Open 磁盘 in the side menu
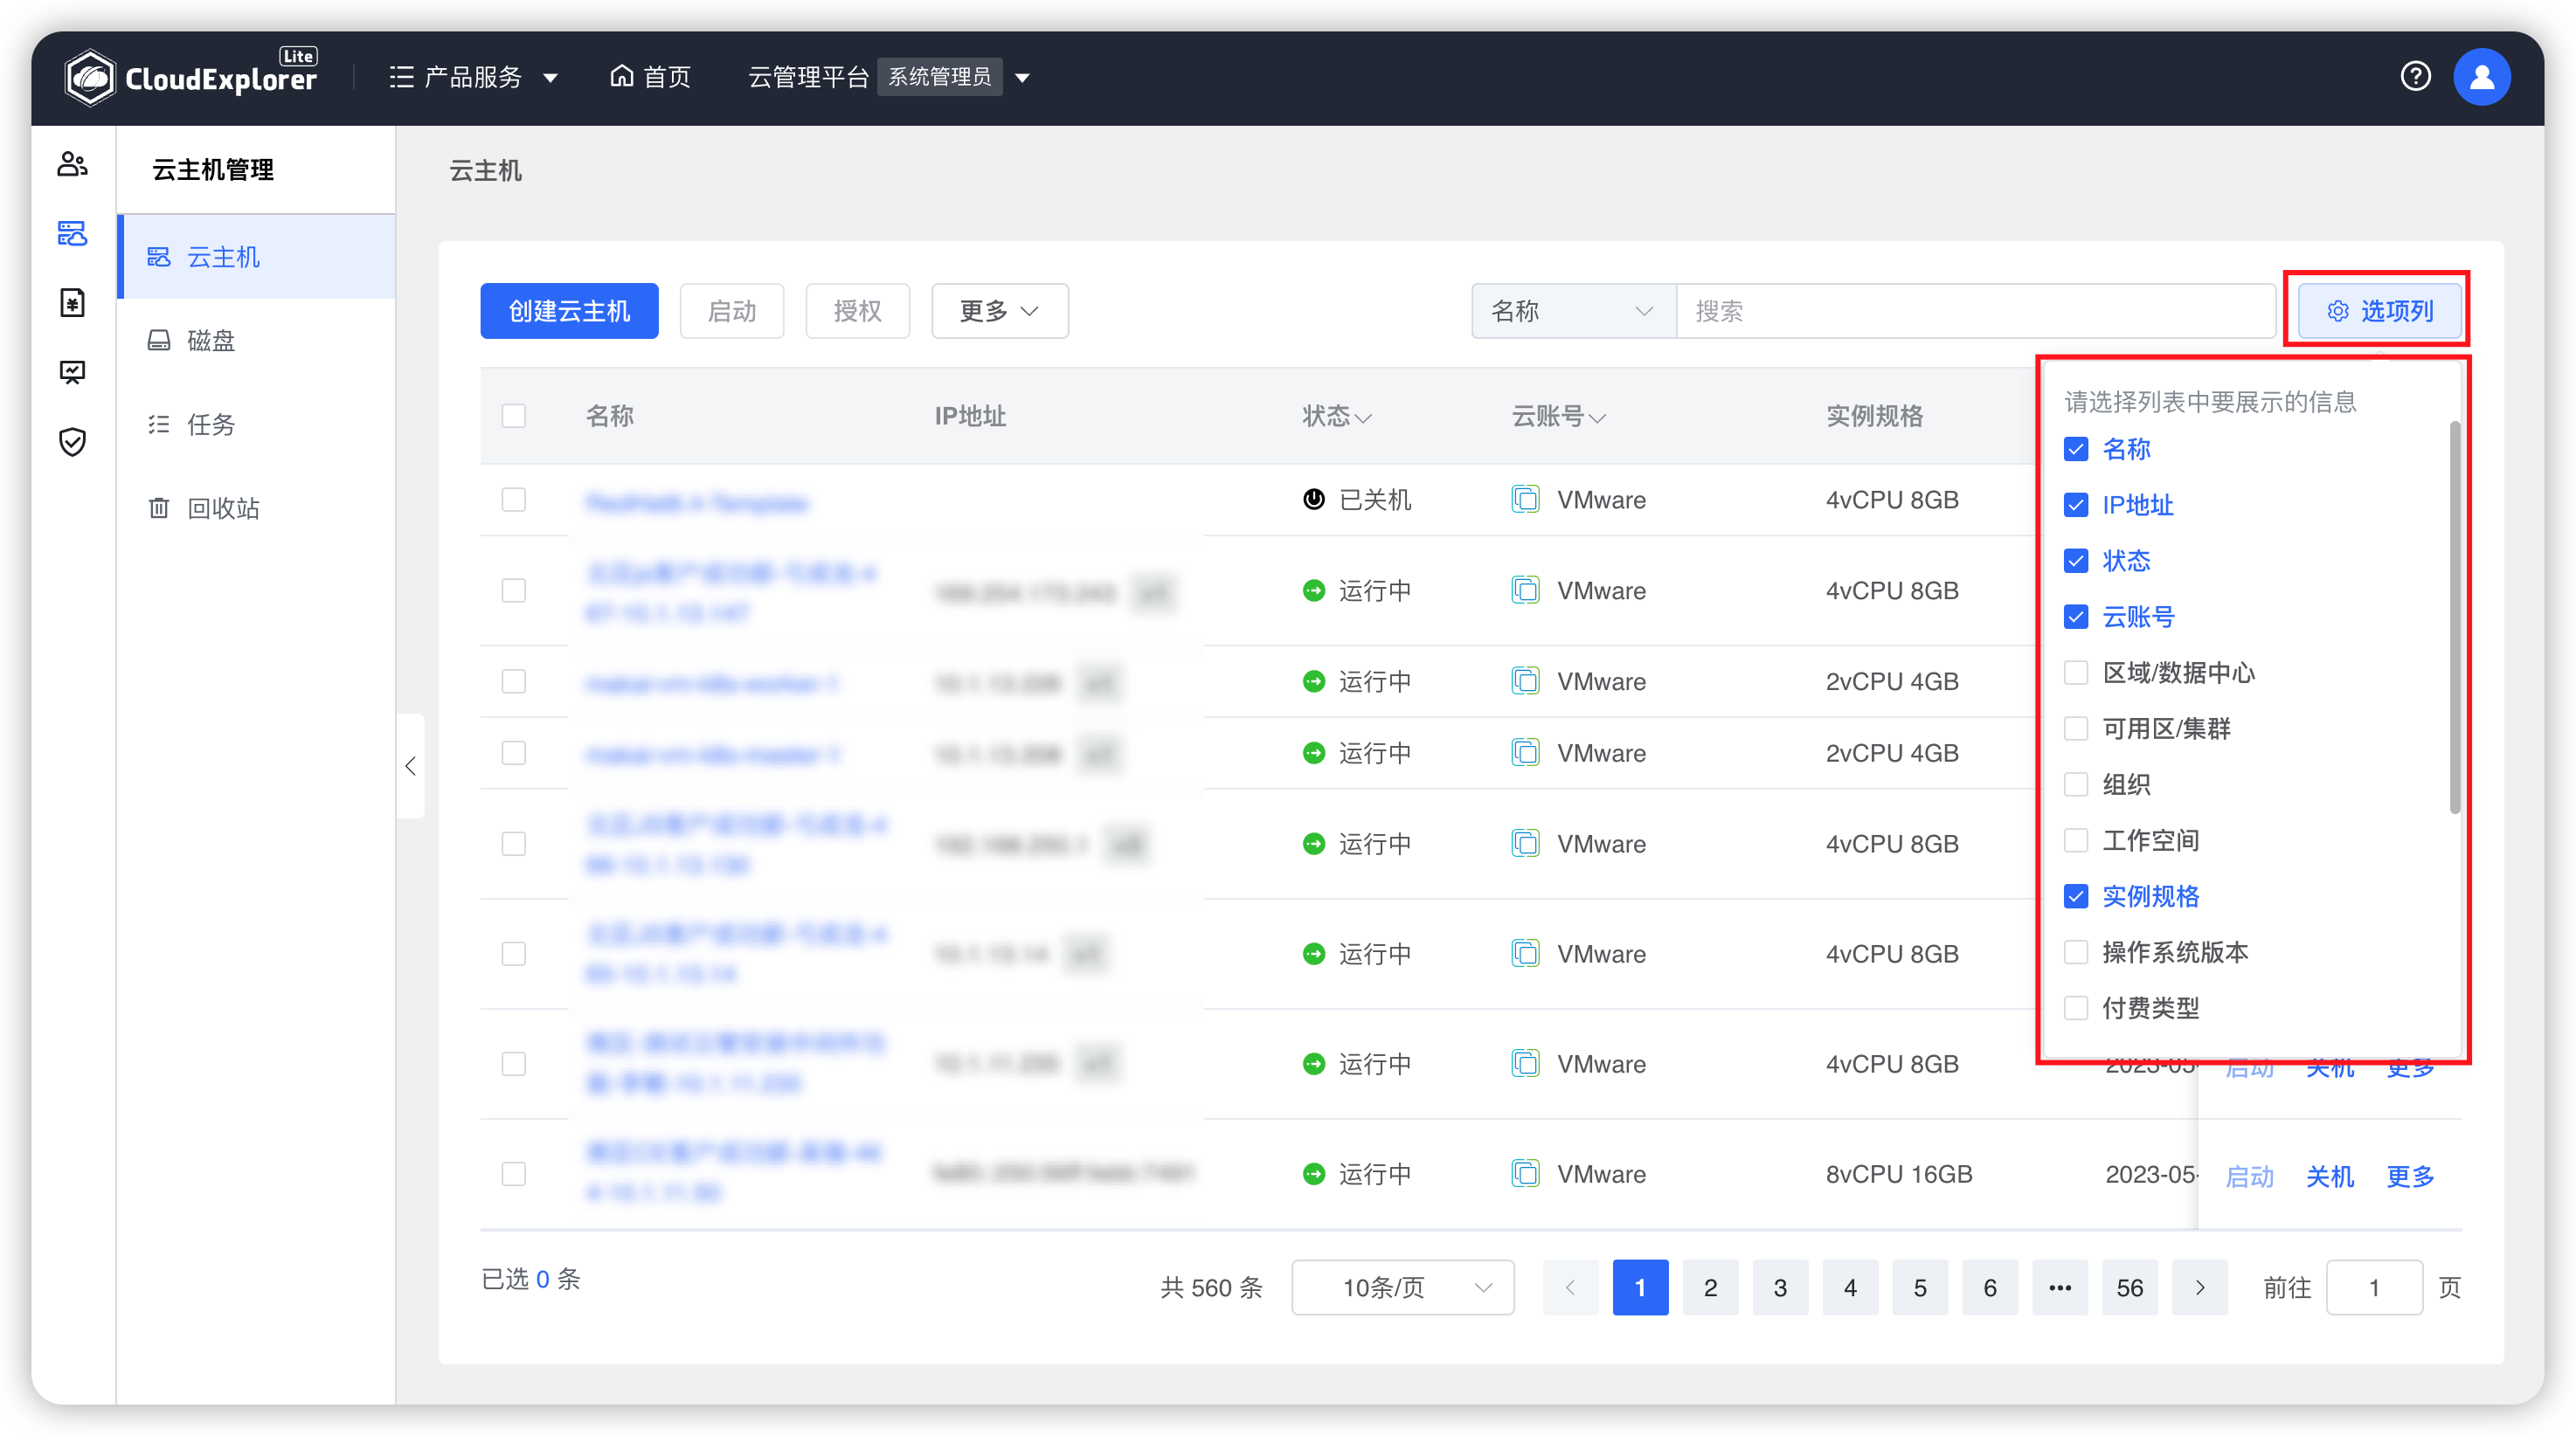2576x1436 pixels. pos(258,341)
